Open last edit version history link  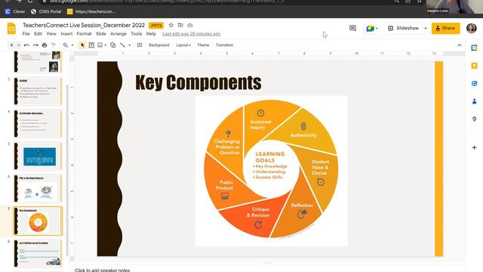pyautogui.click(x=191, y=34)
